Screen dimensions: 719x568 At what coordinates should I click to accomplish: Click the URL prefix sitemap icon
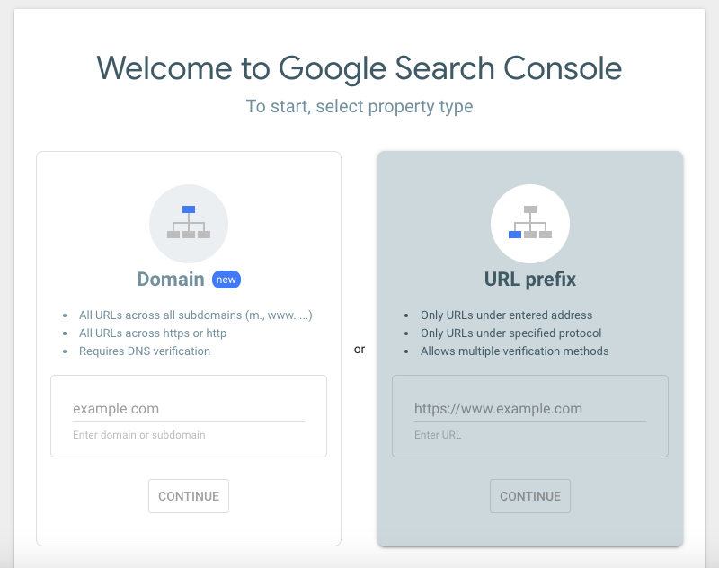(x=530, y=223)
